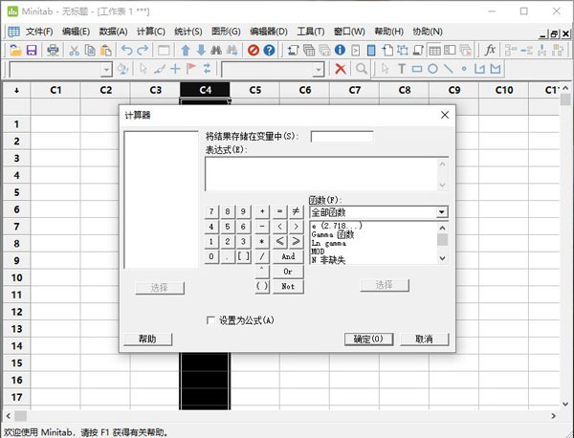Viewport: 574px width, 438px height.
Task: Click the 取消 button in calculator dialog
Action: pyautogui.click(x=424, y=339)
